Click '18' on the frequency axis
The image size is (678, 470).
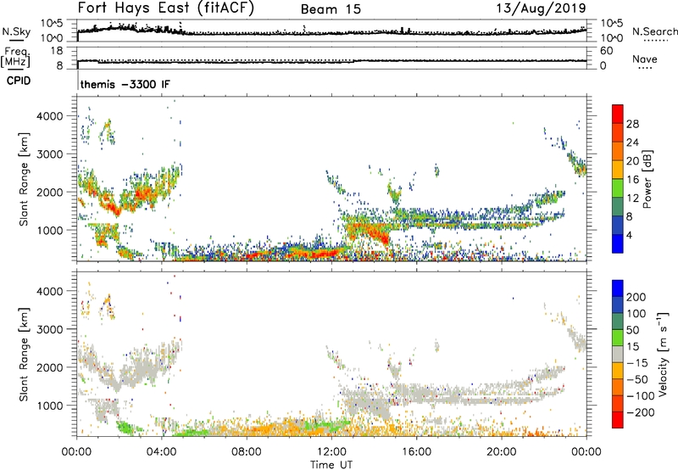coord(56,51)
